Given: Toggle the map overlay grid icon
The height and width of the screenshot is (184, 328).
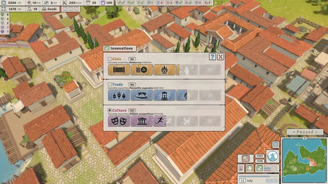Looking at the screenshot, I should click(x=249, y=168).
